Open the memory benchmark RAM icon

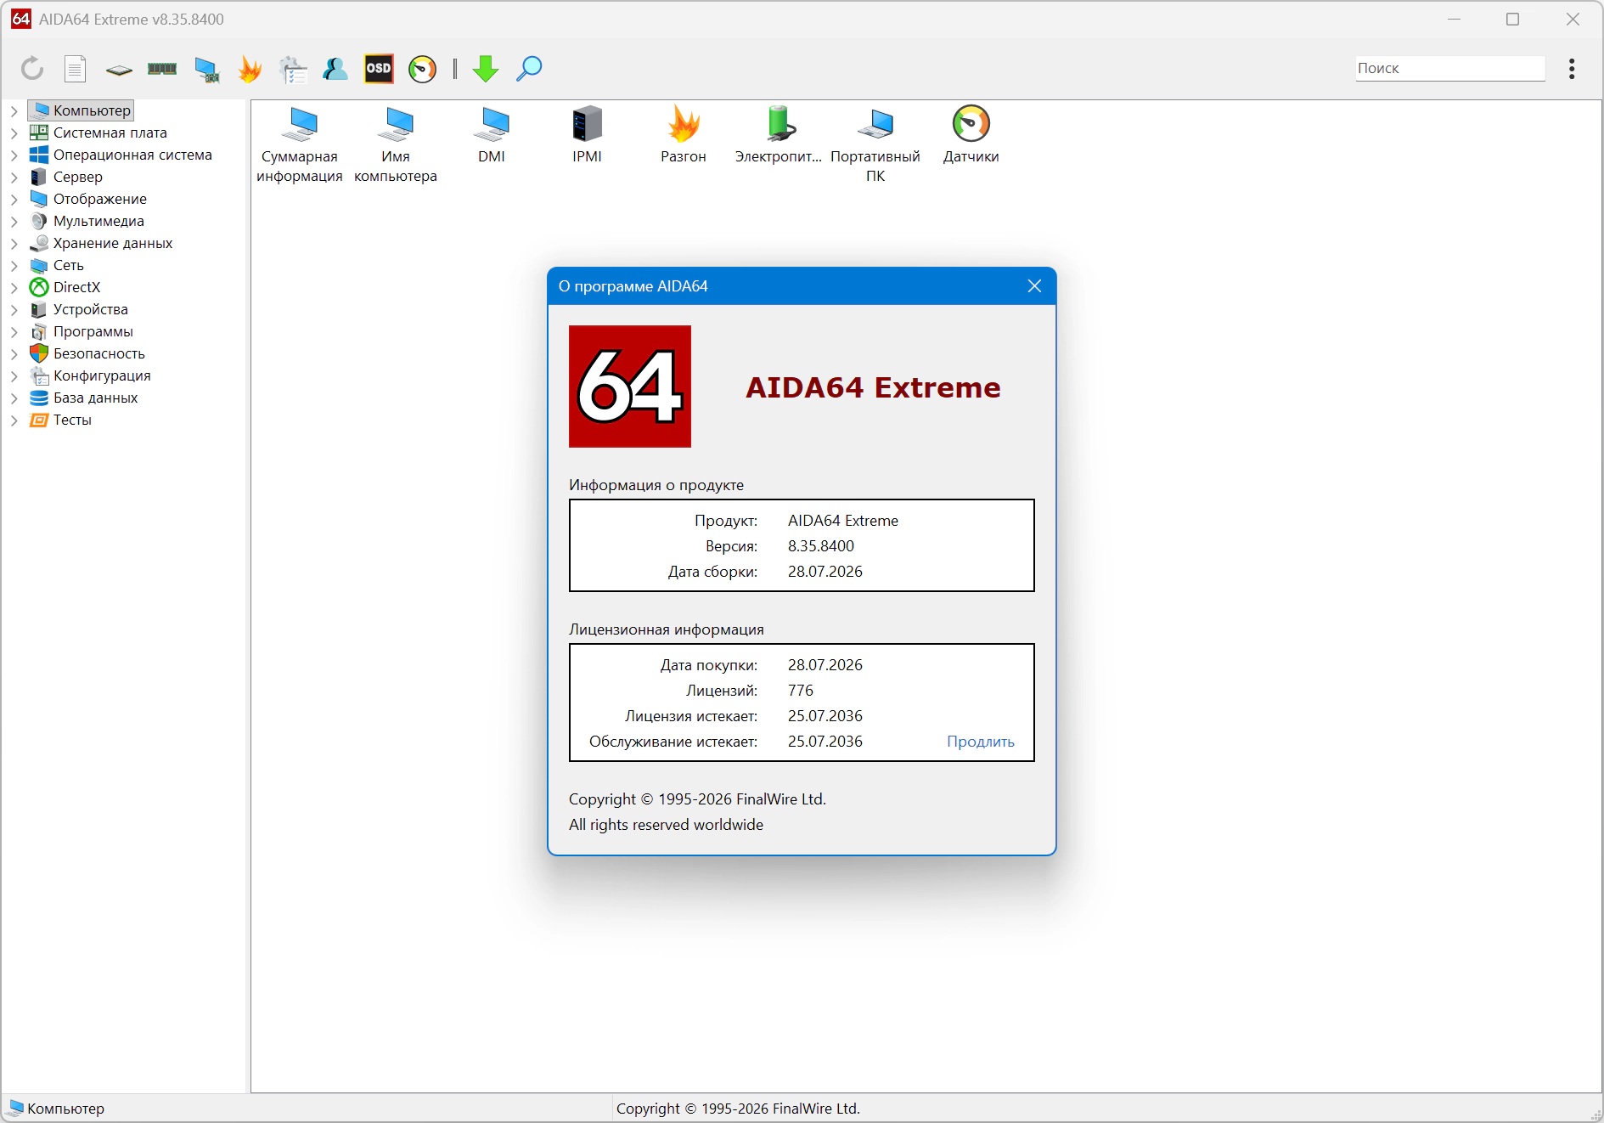coord(162,69)
